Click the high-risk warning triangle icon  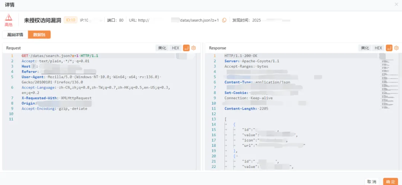coord(8,17)
